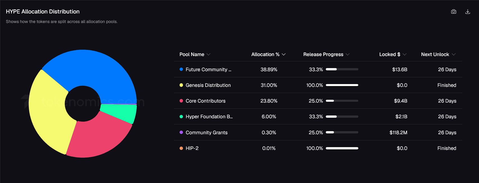Click the 'Hyper Foundation B...' pool name
Screen dimensions: 479x183
[209, 117]
